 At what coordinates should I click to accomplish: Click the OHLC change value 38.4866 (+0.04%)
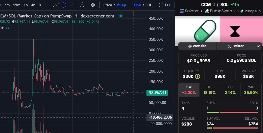click(x=85, y=22)
